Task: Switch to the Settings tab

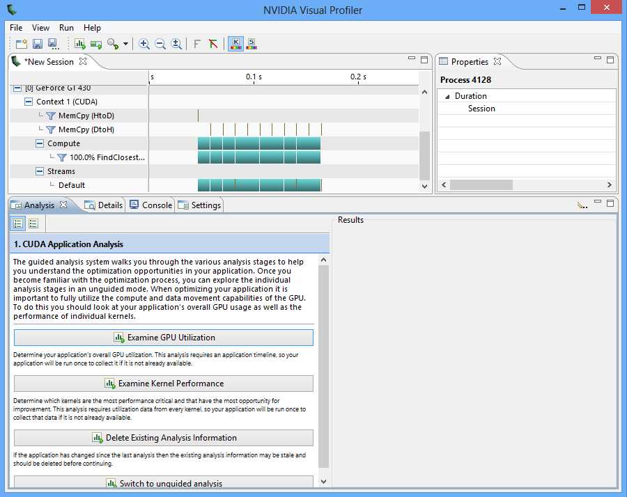Action: click(x=199, y=205)
